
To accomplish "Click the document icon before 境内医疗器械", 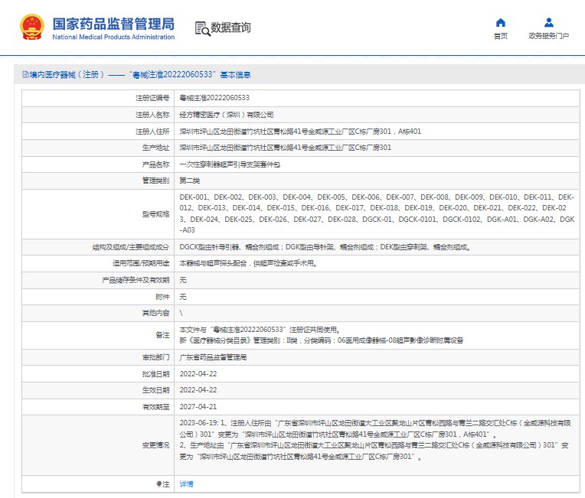I will (26, 74).
